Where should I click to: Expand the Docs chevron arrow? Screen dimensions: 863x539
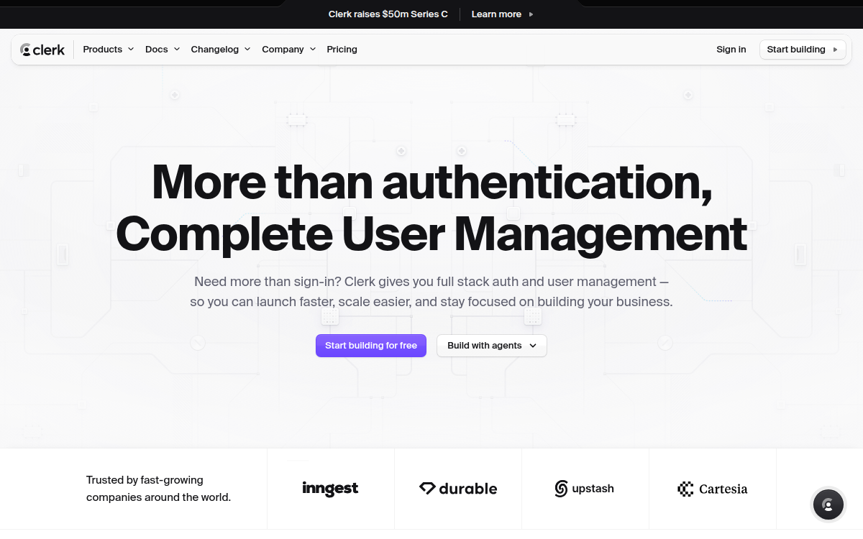coord(176,50)
